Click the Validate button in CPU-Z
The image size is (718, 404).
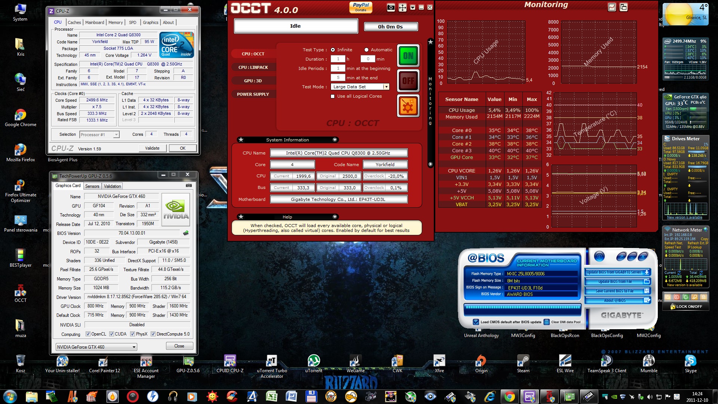(152, 148)
